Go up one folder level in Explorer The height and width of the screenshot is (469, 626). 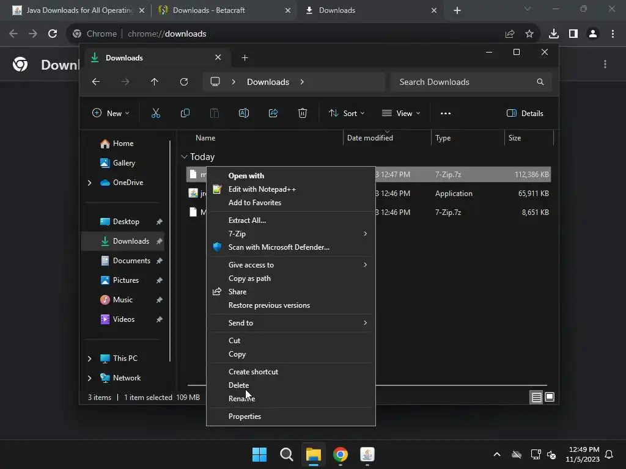point(155,82)
